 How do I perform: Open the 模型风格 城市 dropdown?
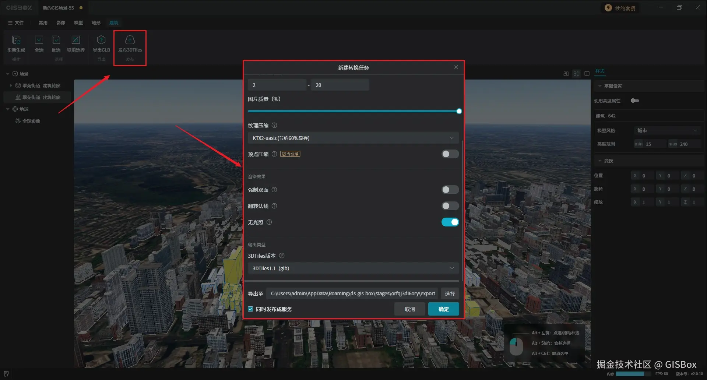pyautogui.click(x=667, y=131)
